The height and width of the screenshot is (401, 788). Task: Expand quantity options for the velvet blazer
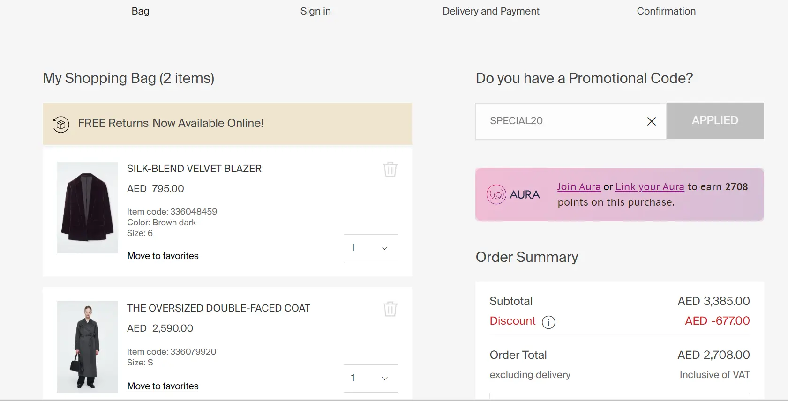click(370, 248)
